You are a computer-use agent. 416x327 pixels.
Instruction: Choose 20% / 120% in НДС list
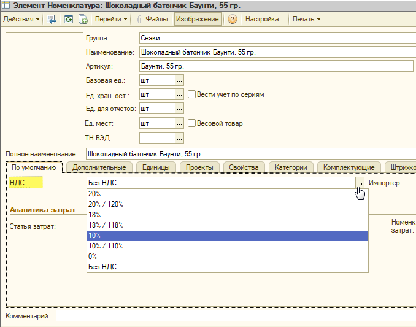pyautogui.click(x=228, y=204)
